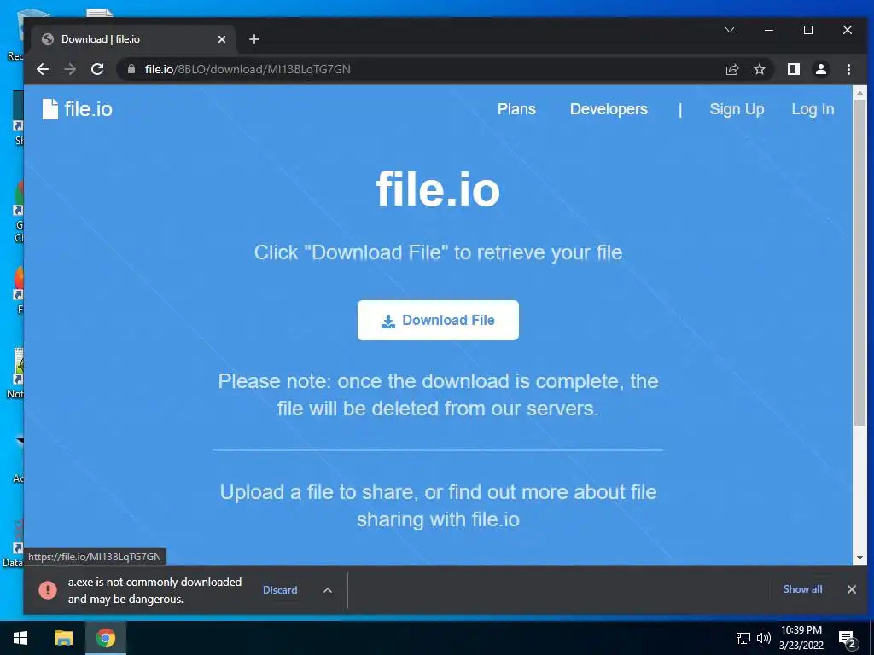Click the red download warning icon
Viewport: 874px width, 655px height.
(x=48, y=590)
